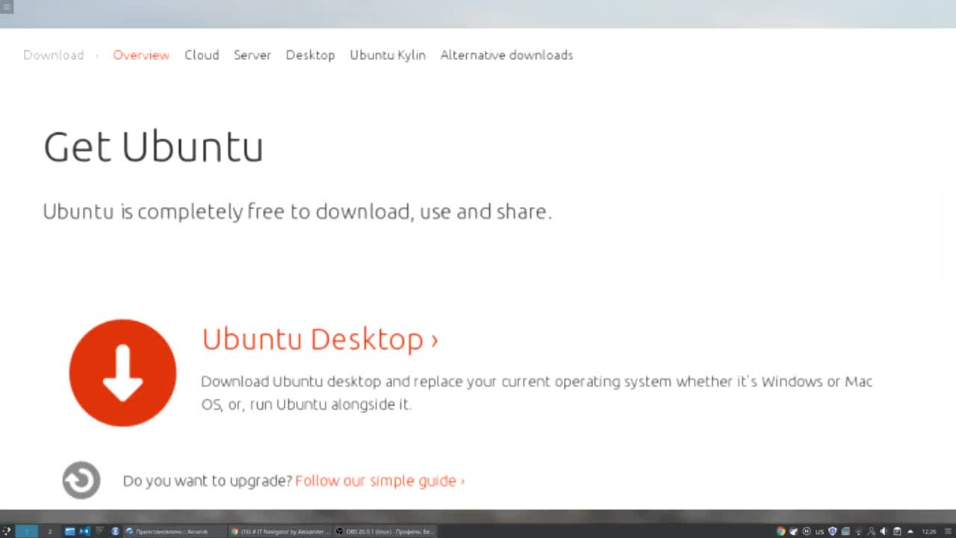Click the pause media tray icon
The image size is (956, 538).
tap(807, 531)
